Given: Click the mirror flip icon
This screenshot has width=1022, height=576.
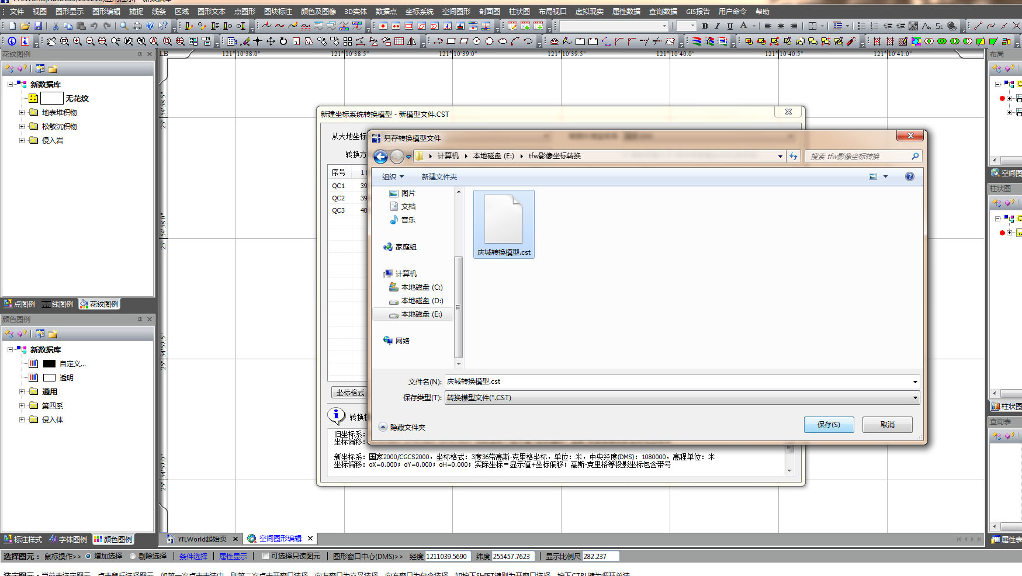Looking at the screenshot, I should click(412, 41).
